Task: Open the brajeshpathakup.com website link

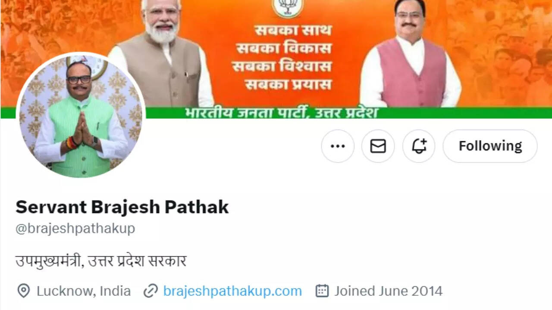Action: (232, 291)
